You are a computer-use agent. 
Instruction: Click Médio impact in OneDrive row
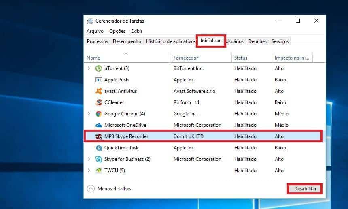(281, 125)
